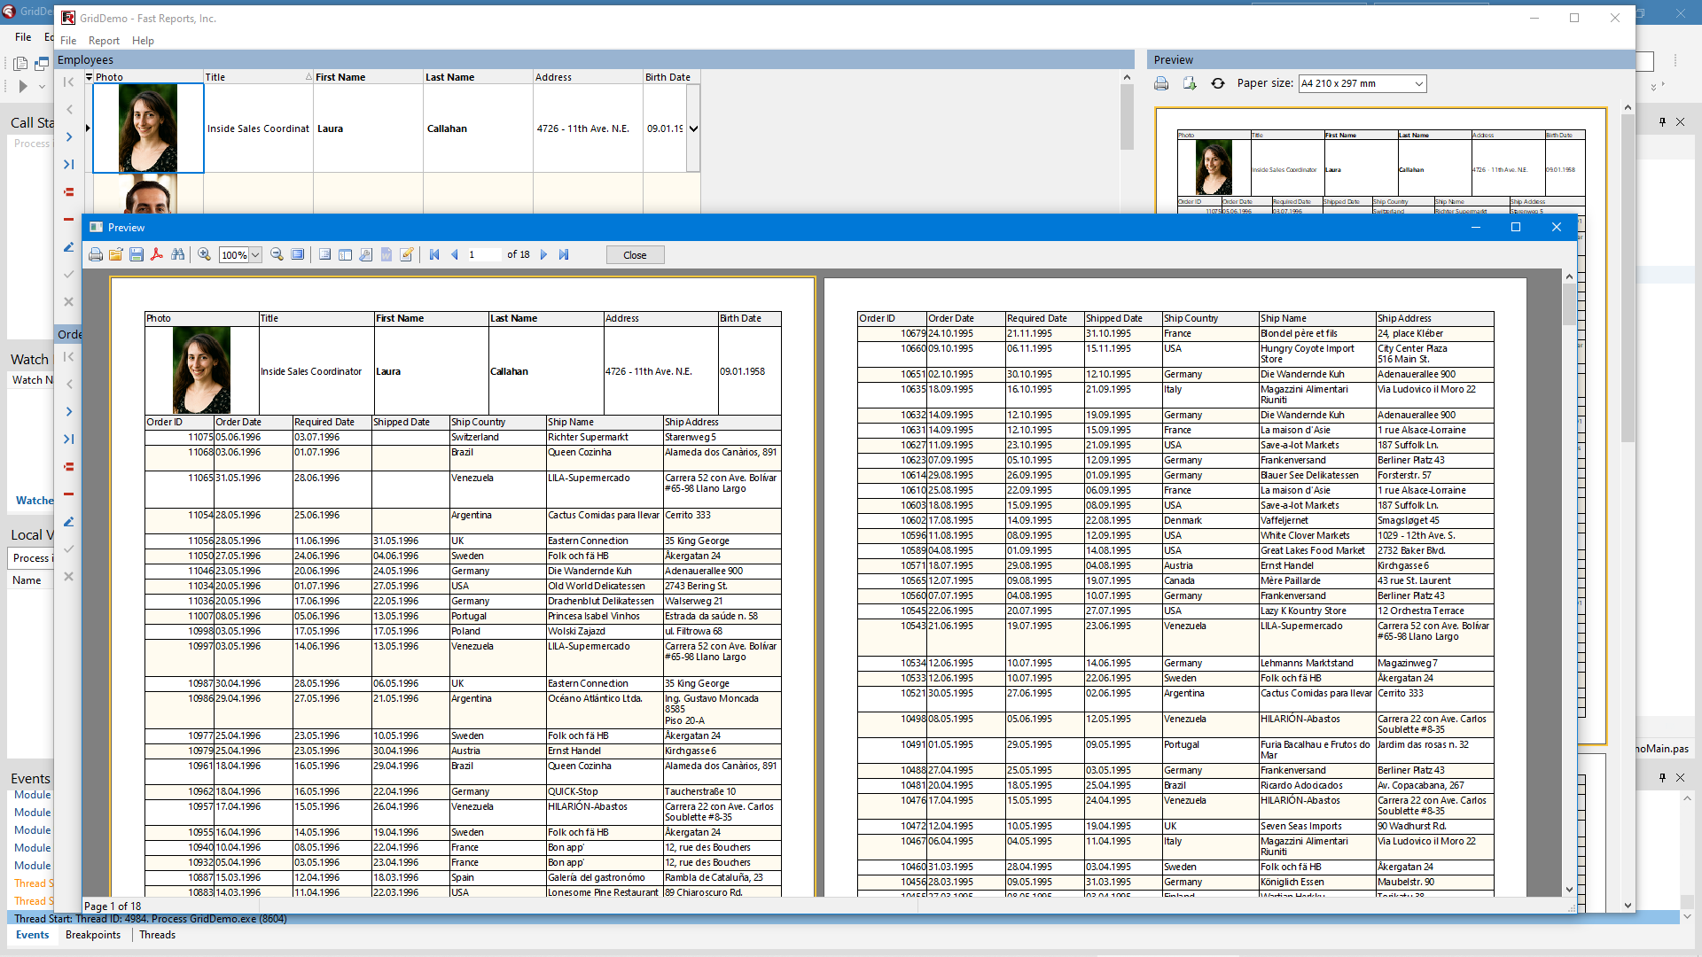1702x957 pixels.
Task: Toggle report outline panel
Action: pyautogui.click(x=324, y=255)
